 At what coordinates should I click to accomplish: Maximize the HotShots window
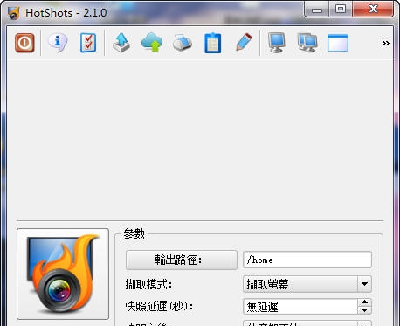pos(341,10)
